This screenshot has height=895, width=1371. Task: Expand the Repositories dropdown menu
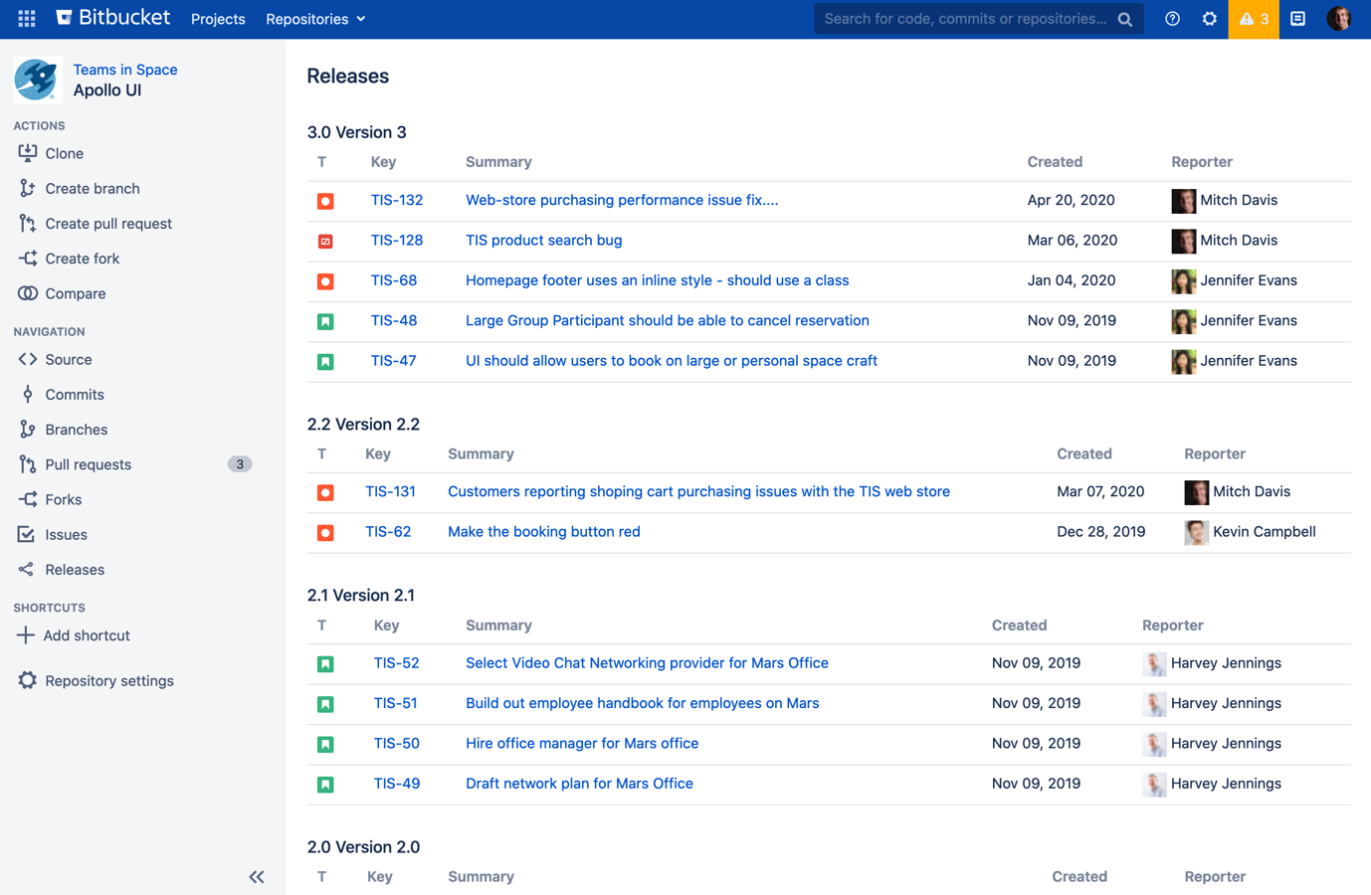tap(315, 19)
